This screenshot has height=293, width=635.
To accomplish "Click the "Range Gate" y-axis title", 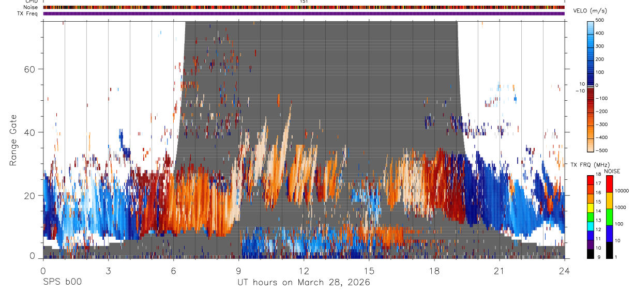I will coord(13,139).
